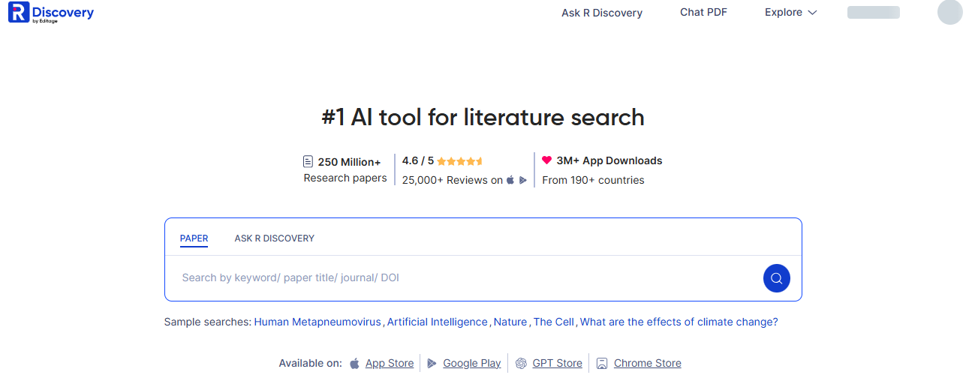The width and height of the screenshot is (978, 378).
Task: Click the blurred account name placeholder
Action: pyautogui.click(x=873, y=13)
